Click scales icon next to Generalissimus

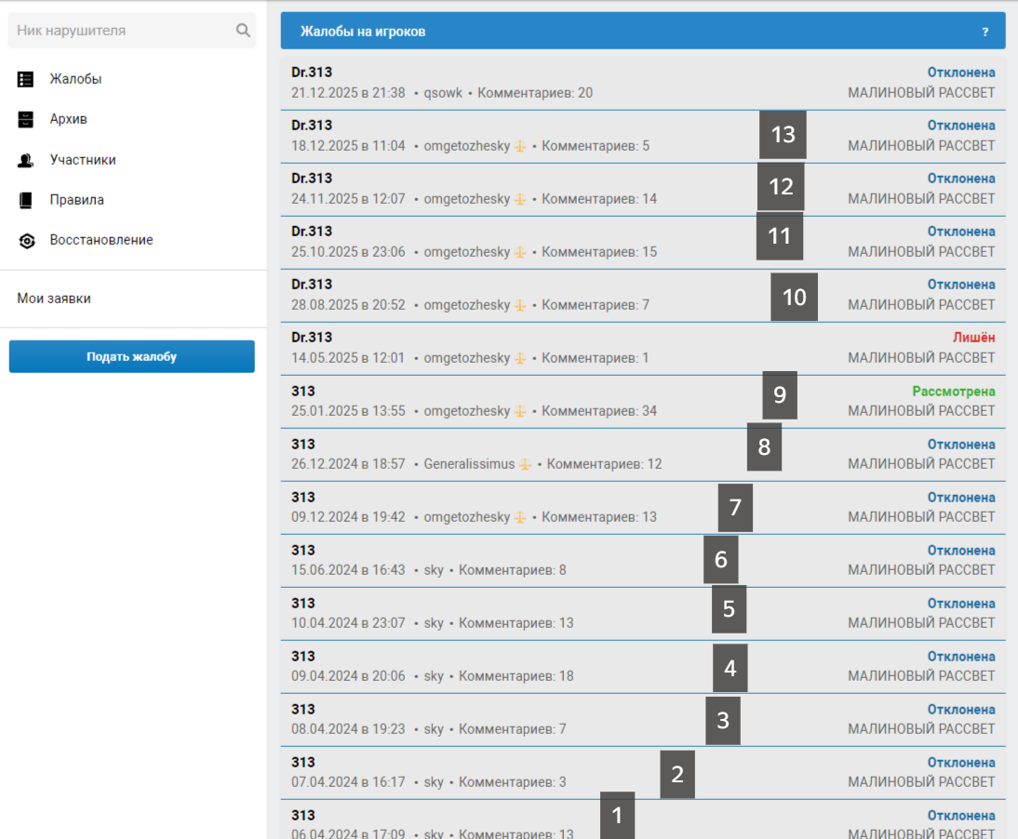525,464
